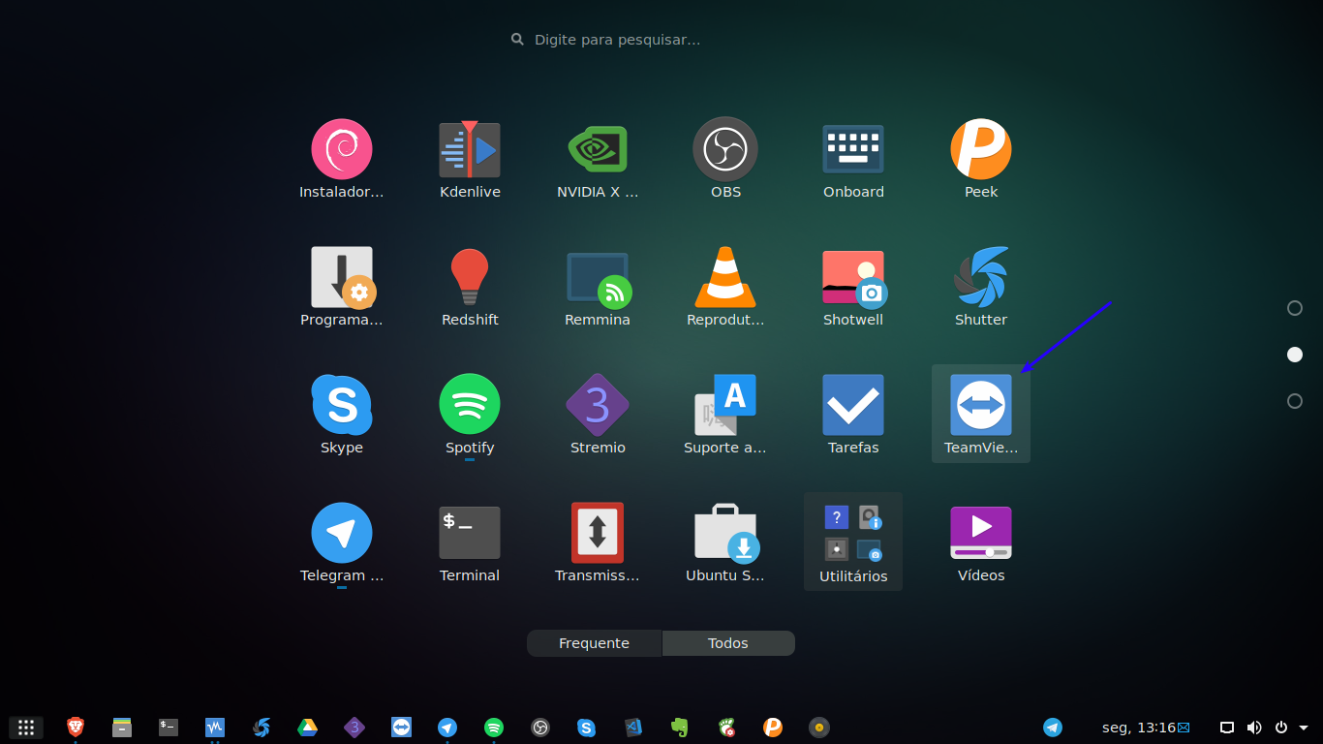1323x744 pixels.
Task: Open Skype from the app grid
Action: tap(342, 416)
